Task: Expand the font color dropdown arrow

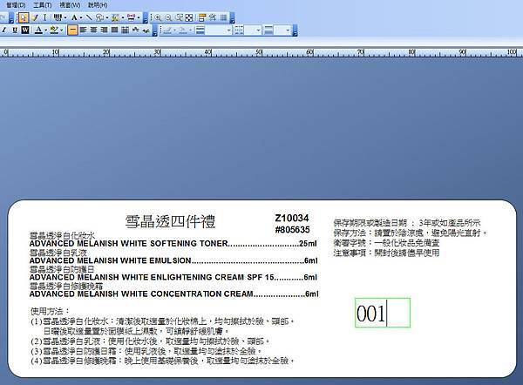Action: click(45, 30)
